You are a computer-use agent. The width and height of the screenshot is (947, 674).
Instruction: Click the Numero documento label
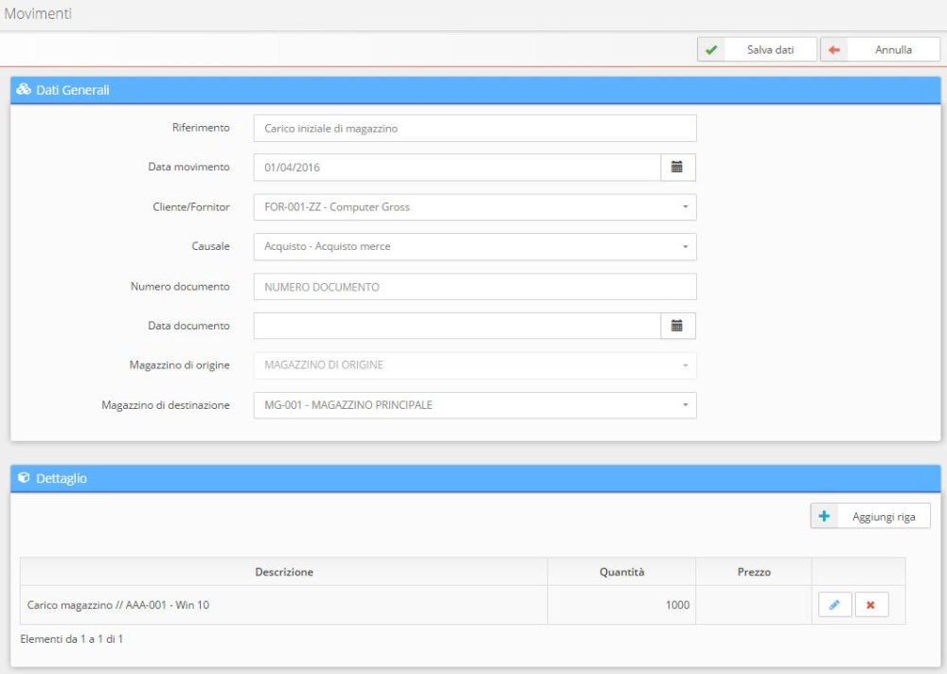click(180, 286)
